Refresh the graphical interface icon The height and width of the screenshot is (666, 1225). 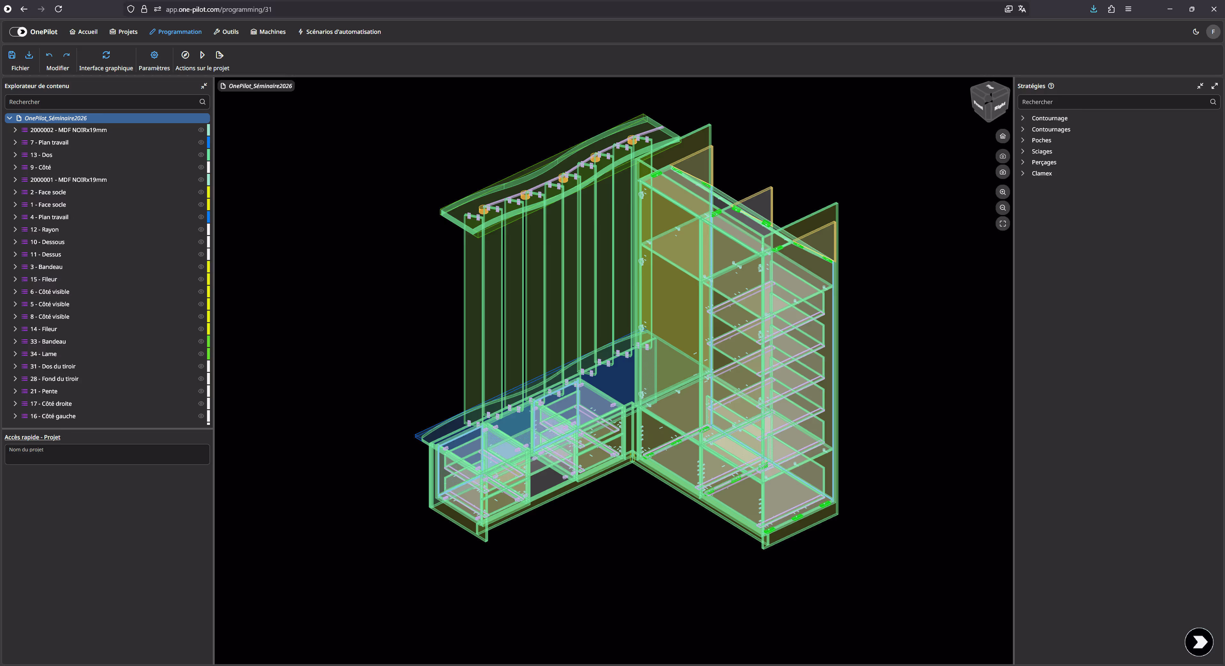pyautogui.click(x=106, y=55)
